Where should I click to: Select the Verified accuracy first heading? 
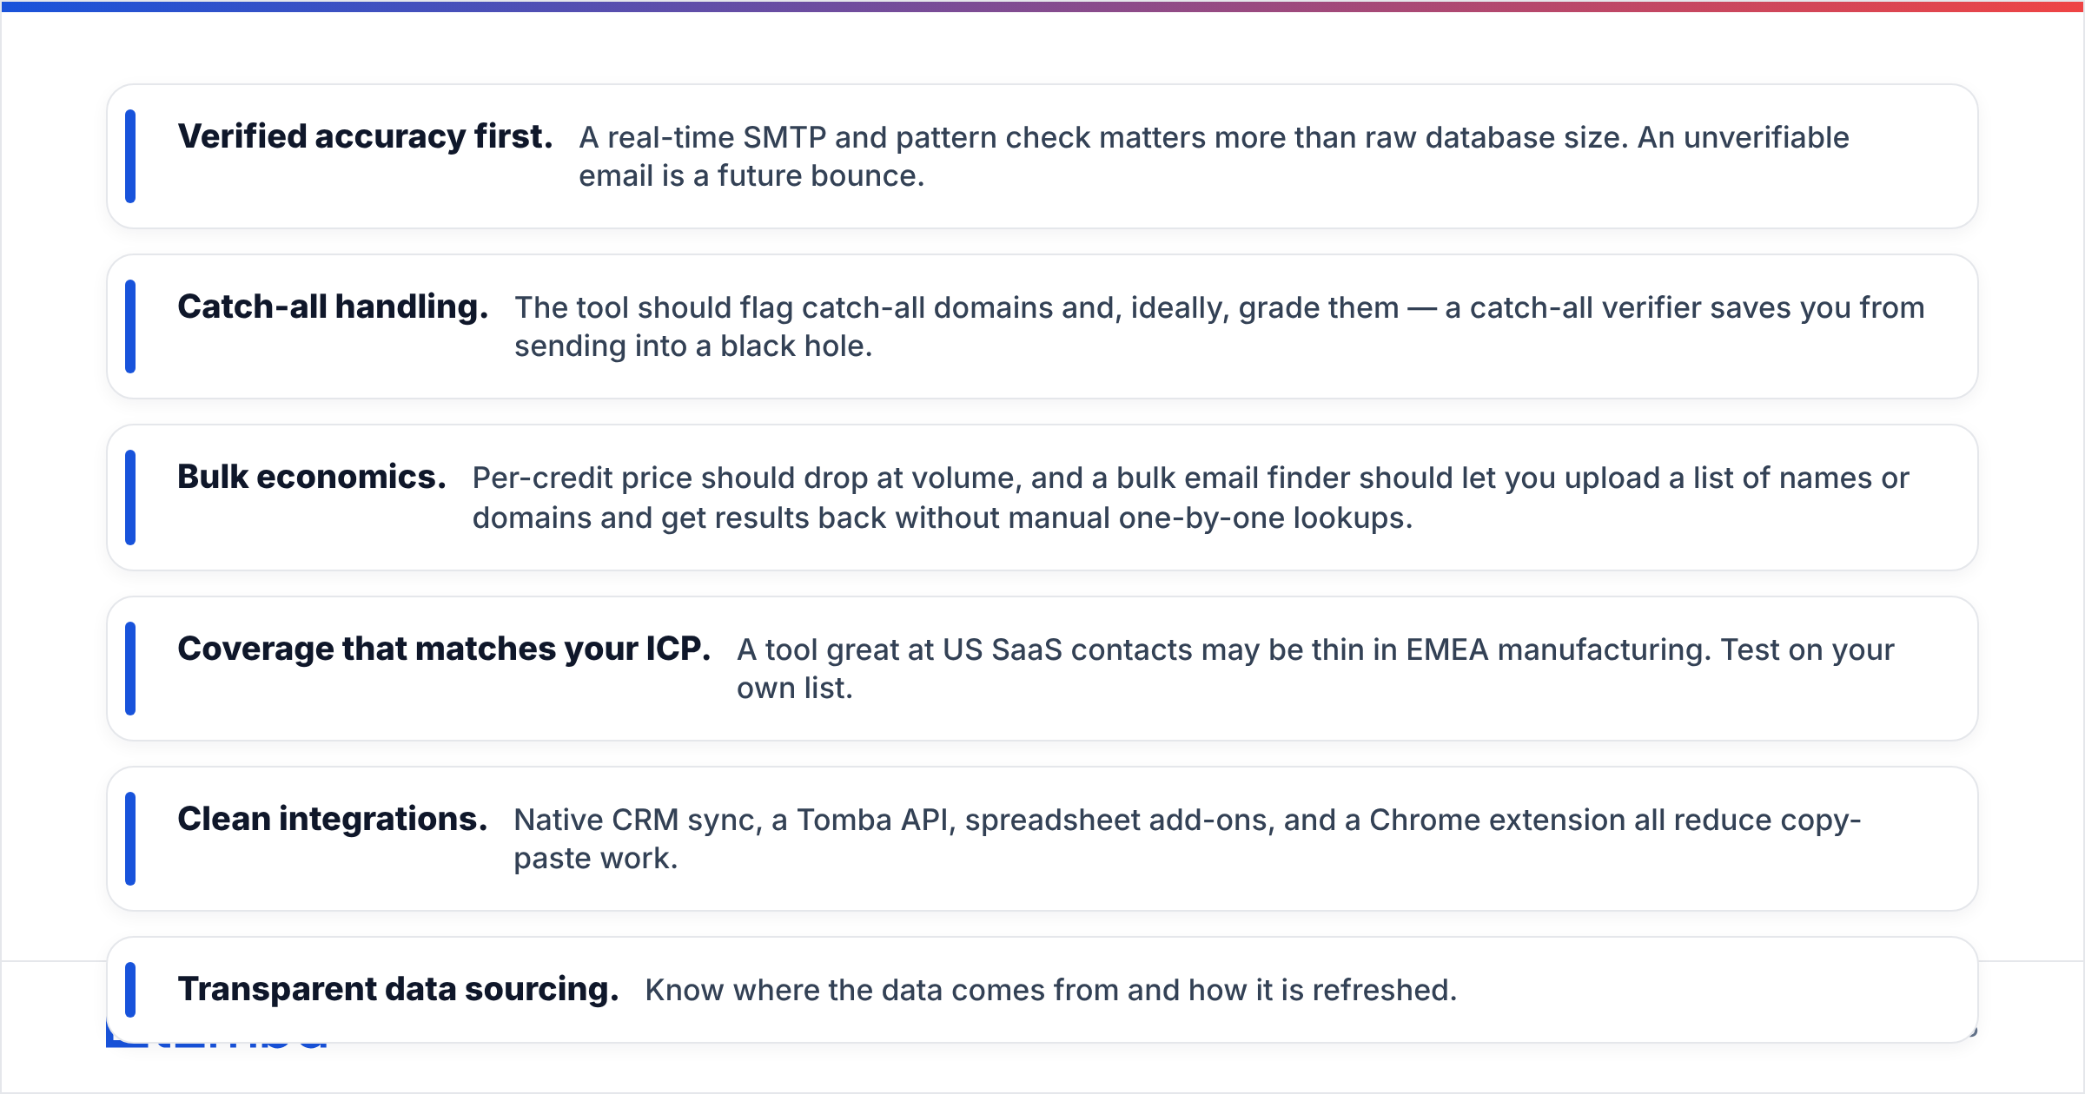pos(365,137)
